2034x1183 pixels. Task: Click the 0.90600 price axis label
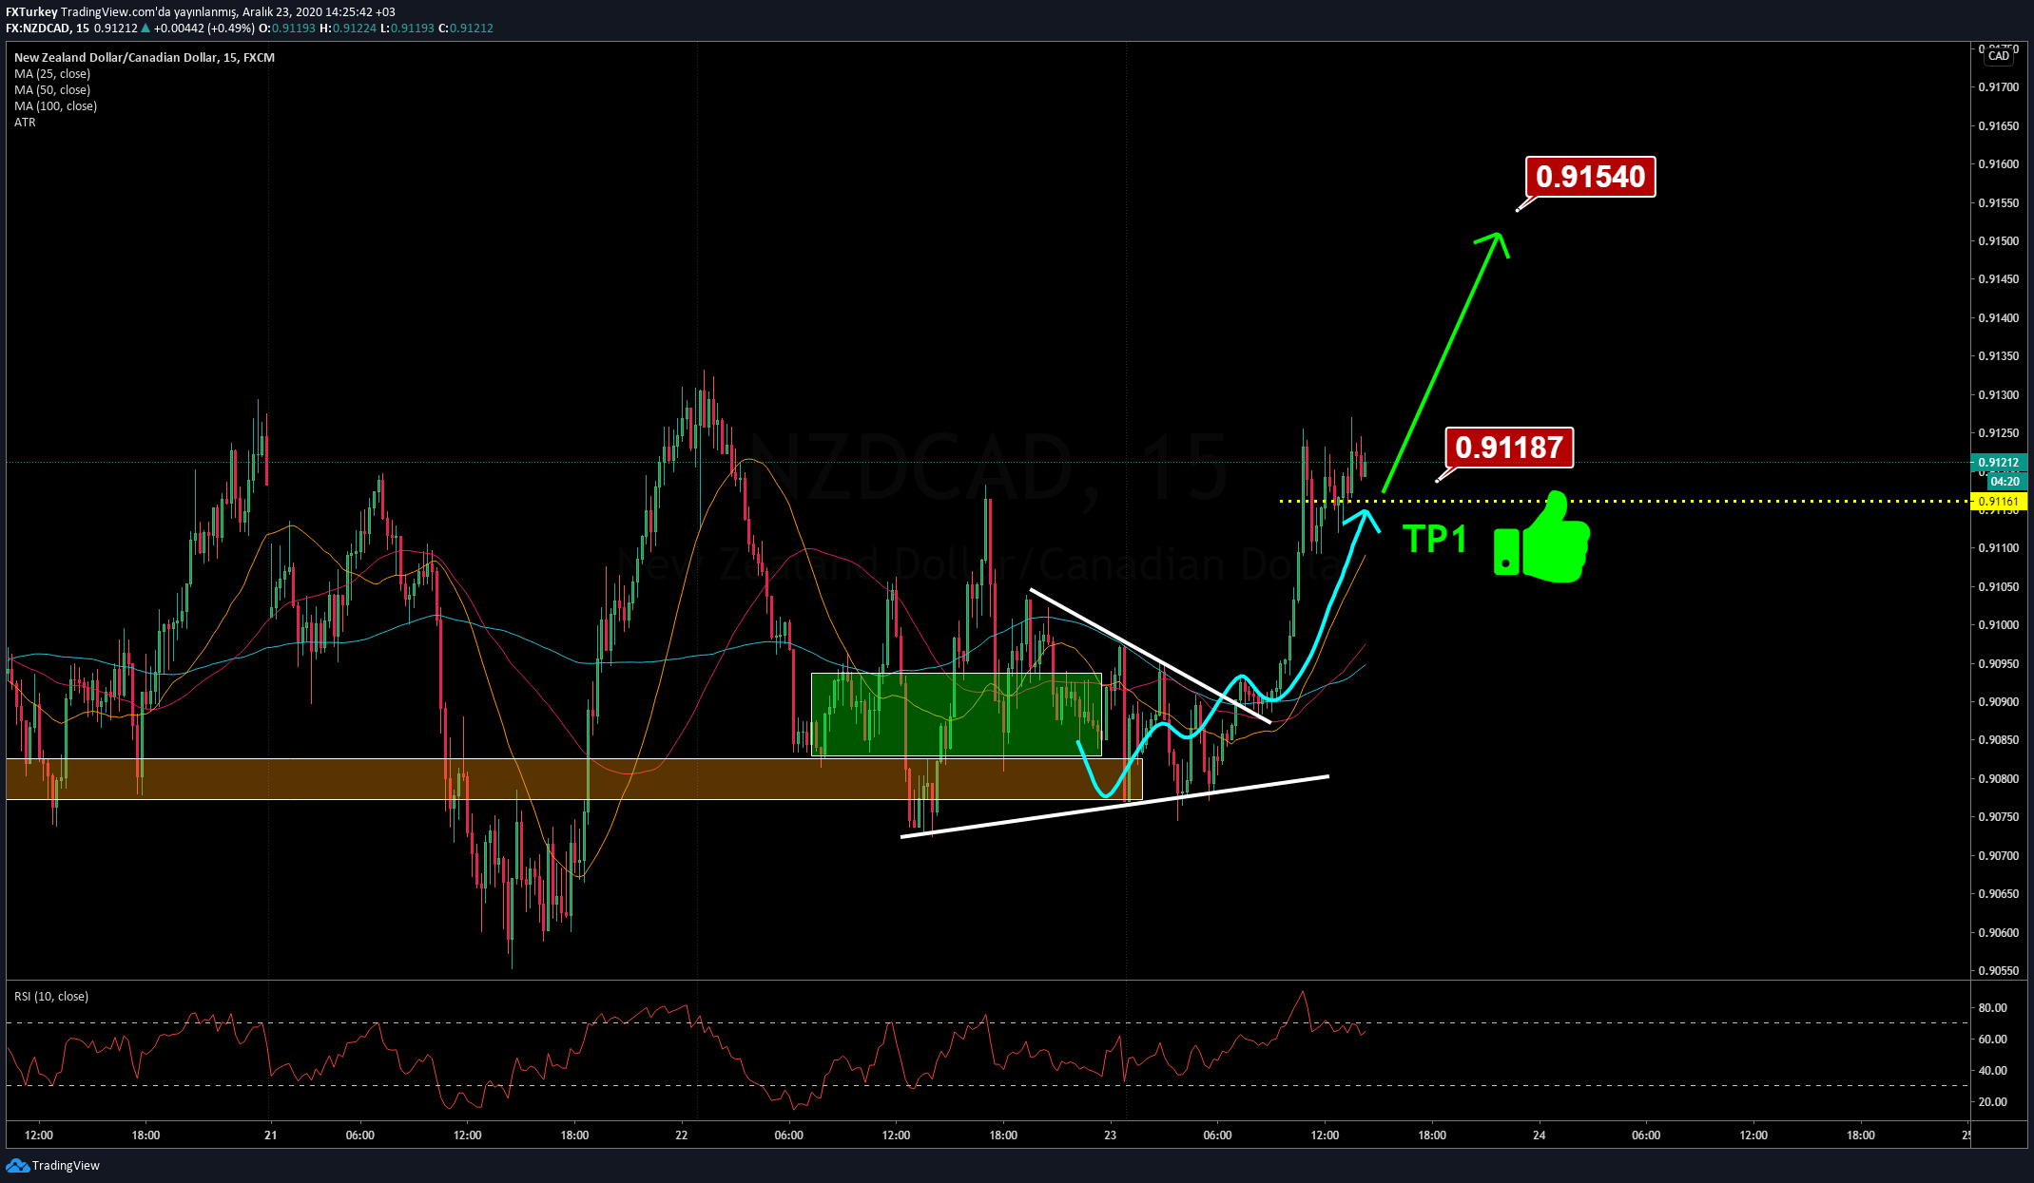point(1999,933)
